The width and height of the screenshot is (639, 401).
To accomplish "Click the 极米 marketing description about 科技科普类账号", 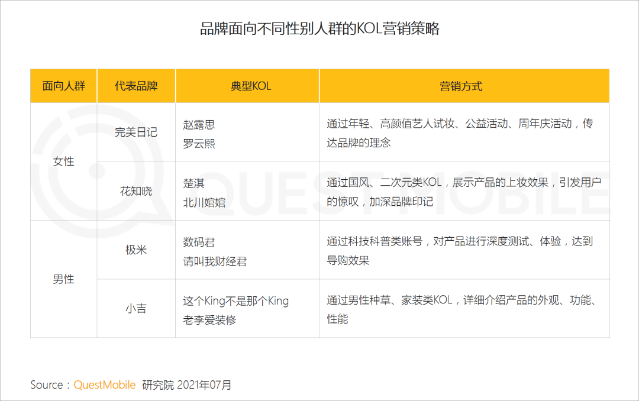I will pyautogui.click(x=460, y=251).
